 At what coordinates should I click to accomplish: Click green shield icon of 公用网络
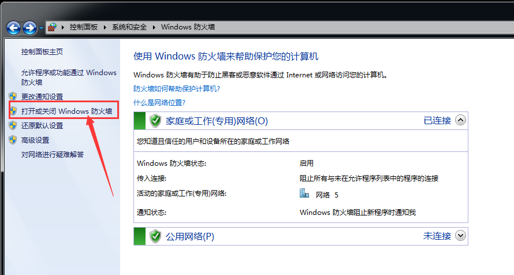pos(155,236)
